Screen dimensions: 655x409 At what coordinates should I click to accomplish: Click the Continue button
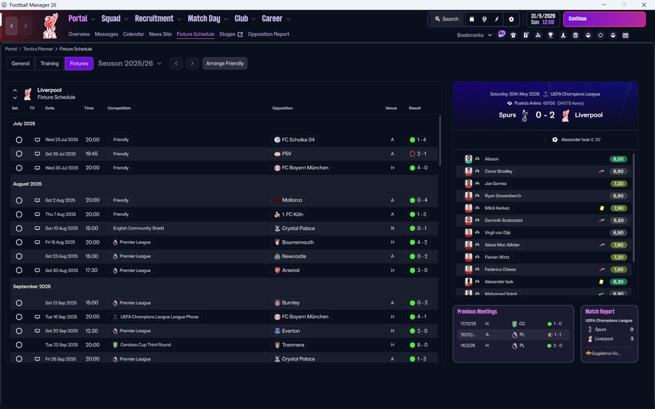coord(604,19)
